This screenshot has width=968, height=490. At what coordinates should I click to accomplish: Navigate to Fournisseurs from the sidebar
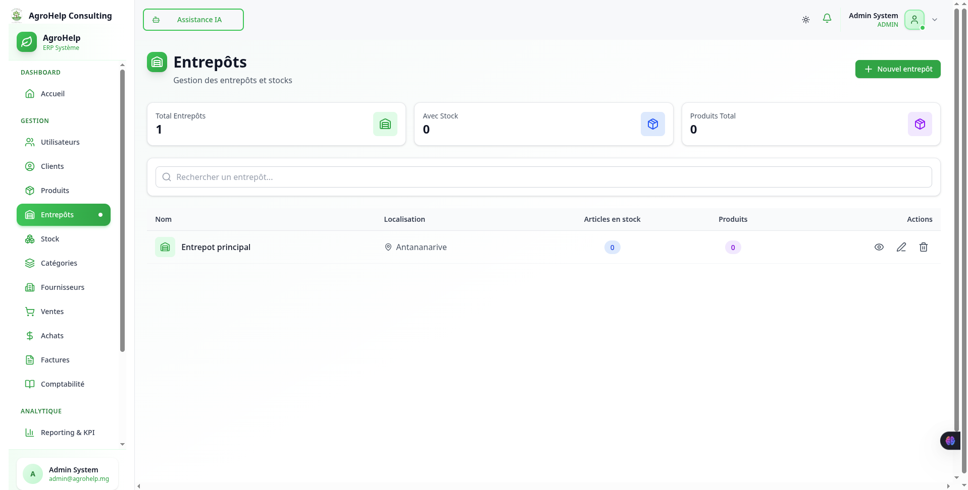(63, 287)
